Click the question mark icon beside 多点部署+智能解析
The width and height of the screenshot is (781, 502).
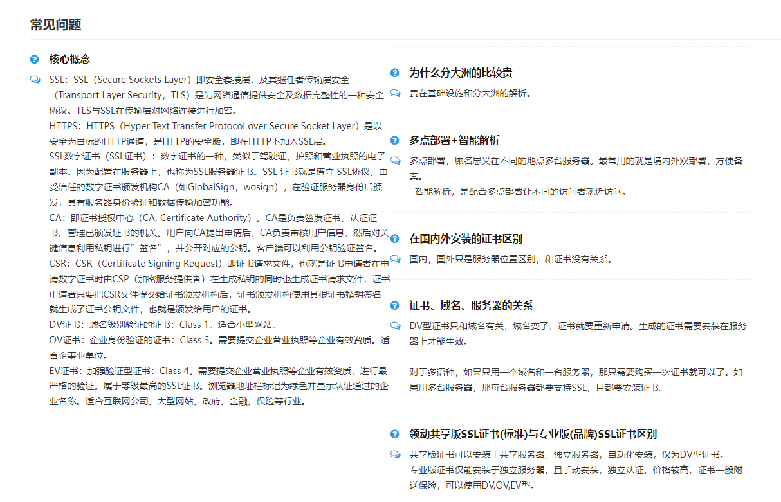coord(395,140)
